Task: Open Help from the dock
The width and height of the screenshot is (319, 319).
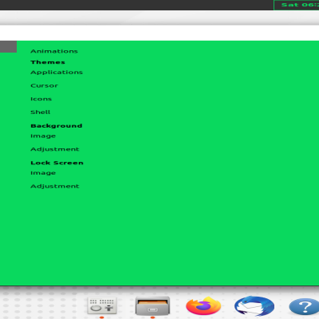Action: click(304, 306)
